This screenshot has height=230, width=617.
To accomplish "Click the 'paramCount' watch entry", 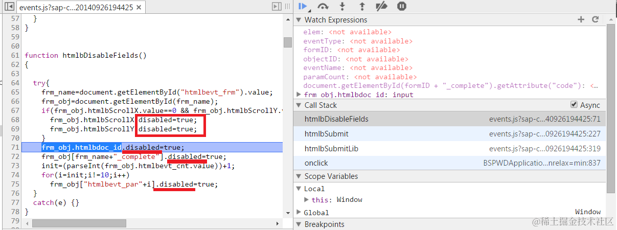I will click(x=360, y=77).
